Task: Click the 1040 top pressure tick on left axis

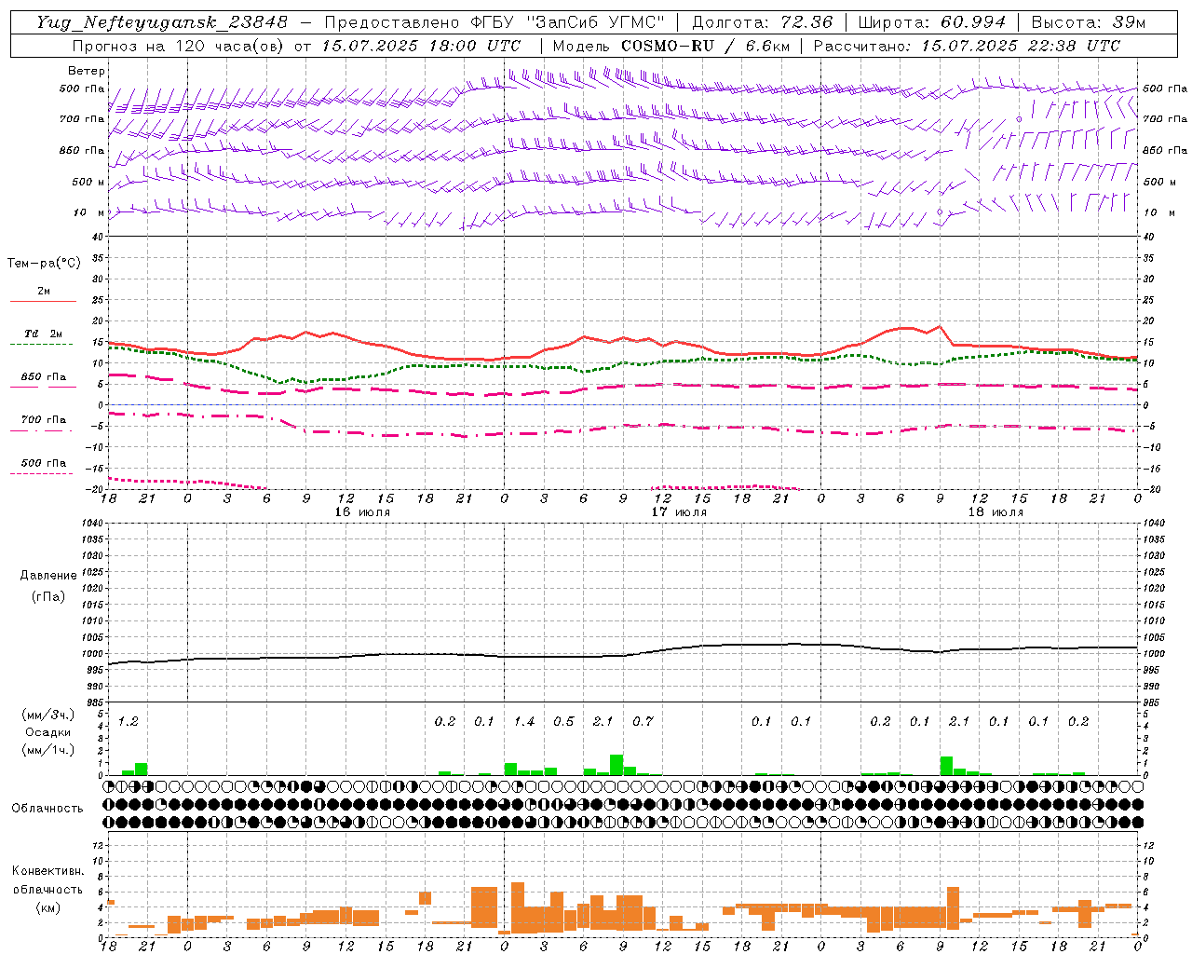Action: 92,523
